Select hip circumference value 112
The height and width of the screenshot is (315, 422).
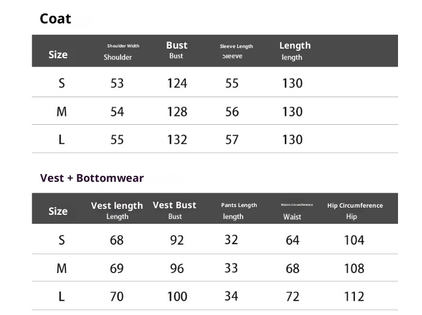tap(354, 296)
